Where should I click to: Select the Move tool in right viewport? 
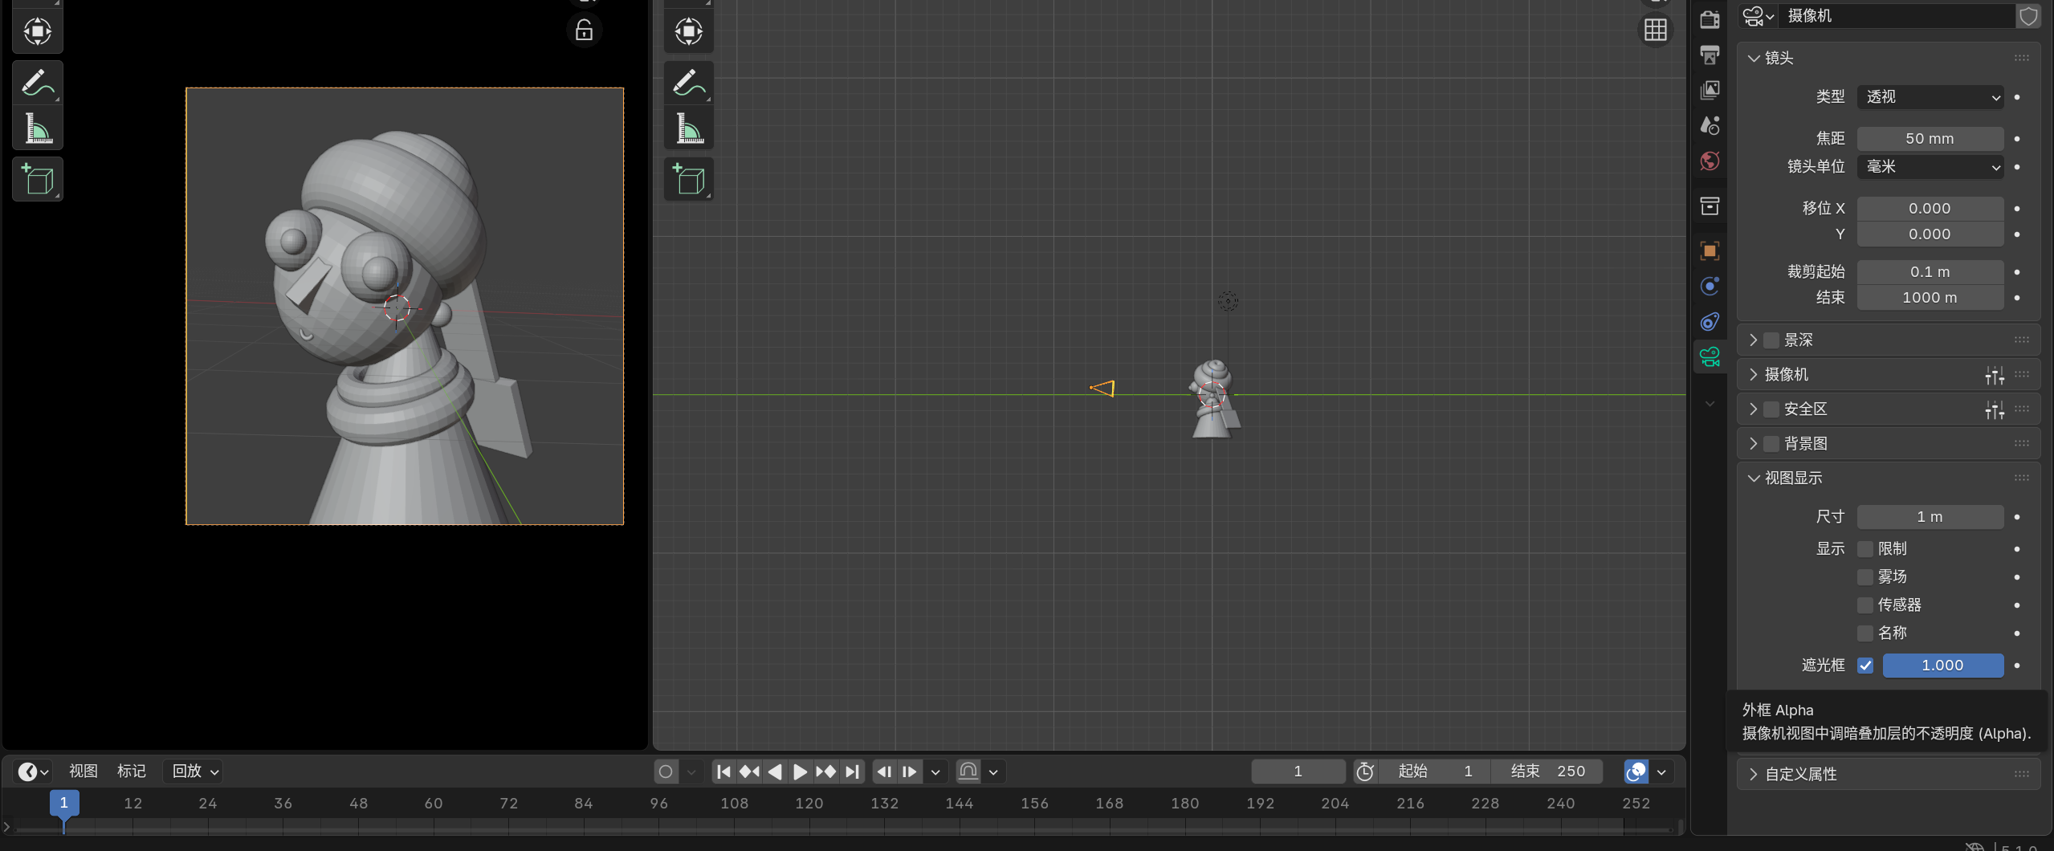coord(688,31)
